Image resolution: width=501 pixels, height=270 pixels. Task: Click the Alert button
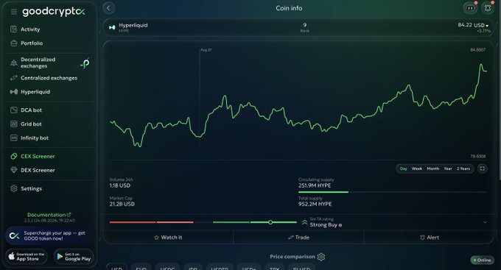(429, 238)
